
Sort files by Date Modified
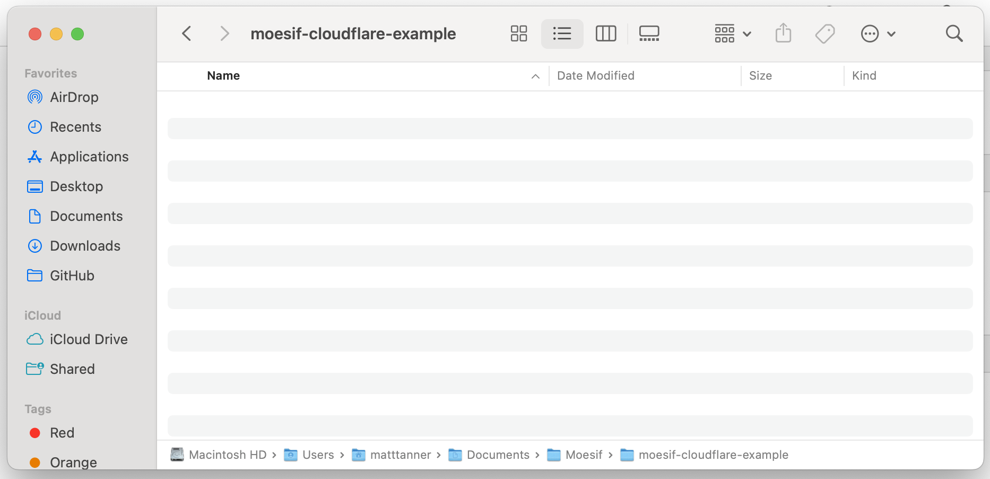595,75
